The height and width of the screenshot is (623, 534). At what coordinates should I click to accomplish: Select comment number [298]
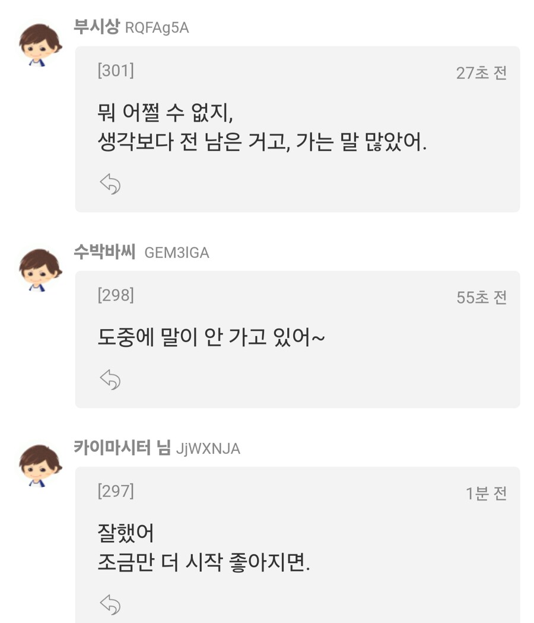click(116, 295)
